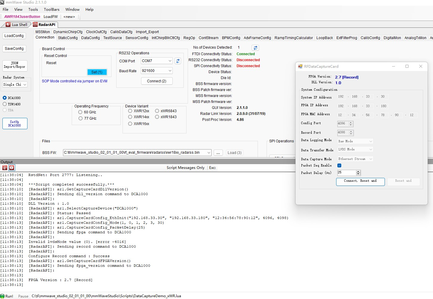Click the red scroll-lock icon in Output toolbar

pyautogui.click(x=12, y=168)
